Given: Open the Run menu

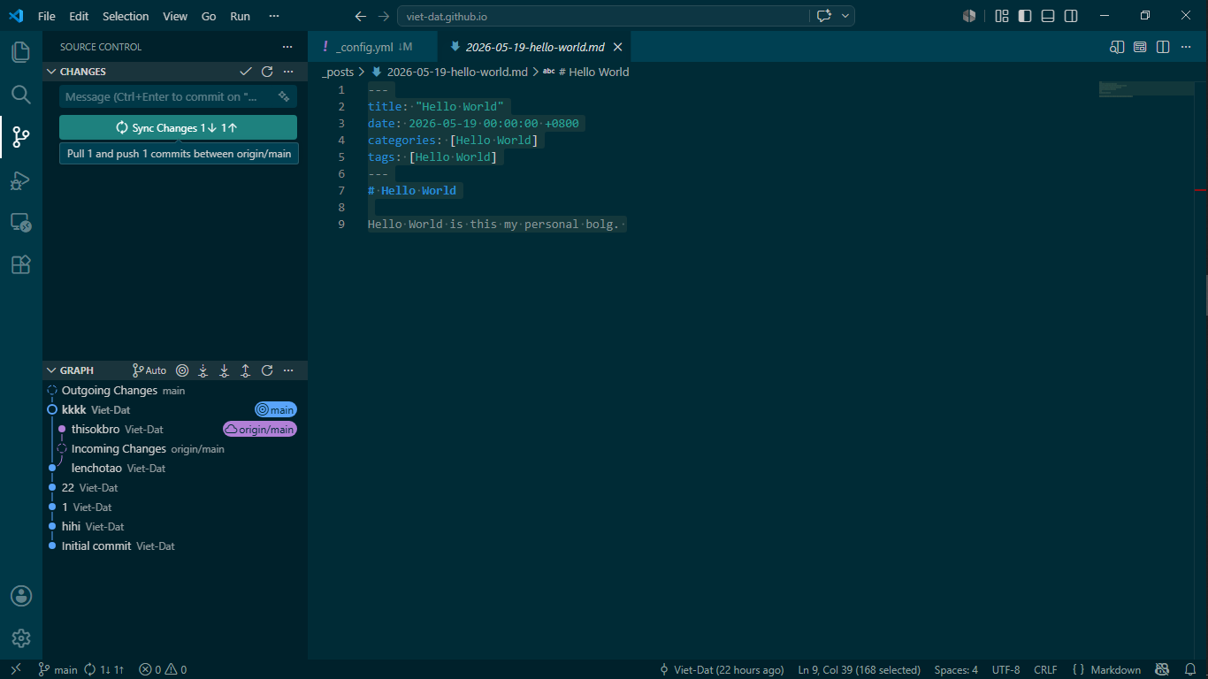Looking at the screenshot, I should coord(240,16).
